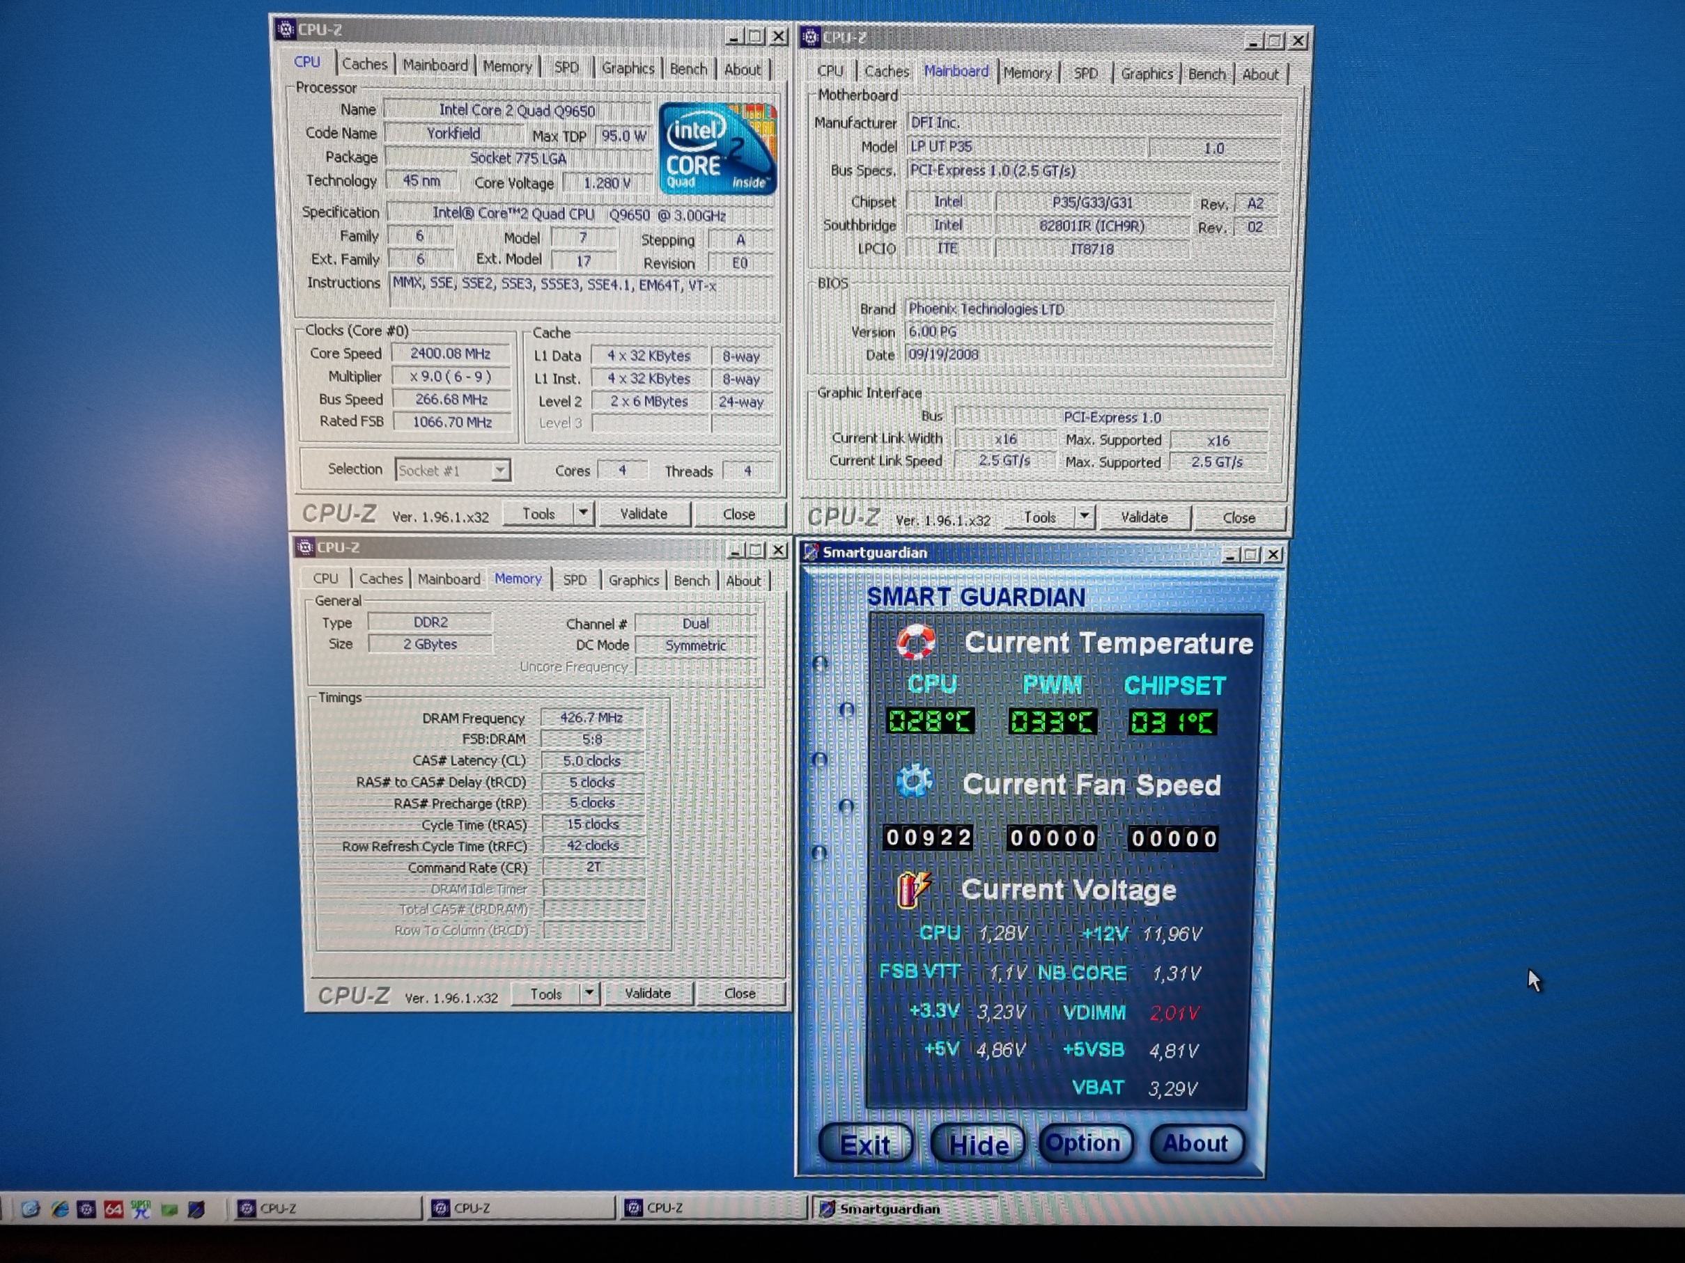Viewport: 1685px width, 1263px height.
Task: Open Graphics tab in processor window
Action: click(628, 68)
